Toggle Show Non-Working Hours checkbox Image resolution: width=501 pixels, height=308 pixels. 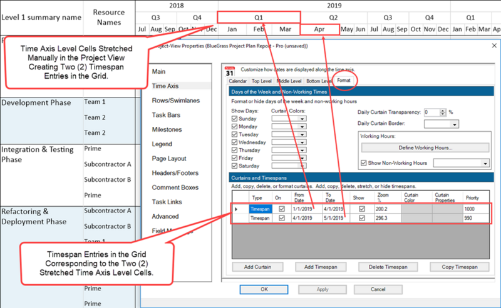(363, 163)
